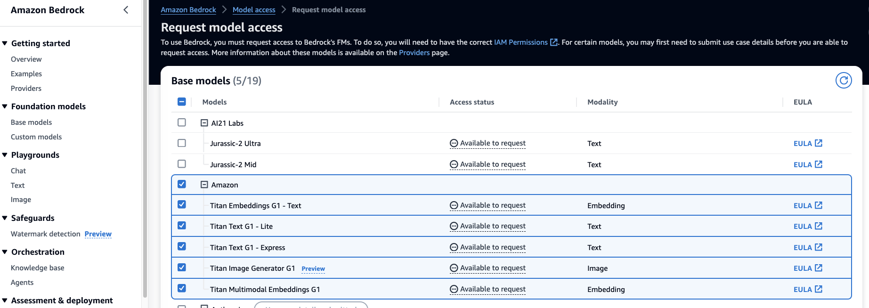The height and width of the screenshot is (308, 869).
Task: Open the Text playground
Action: 18,186
